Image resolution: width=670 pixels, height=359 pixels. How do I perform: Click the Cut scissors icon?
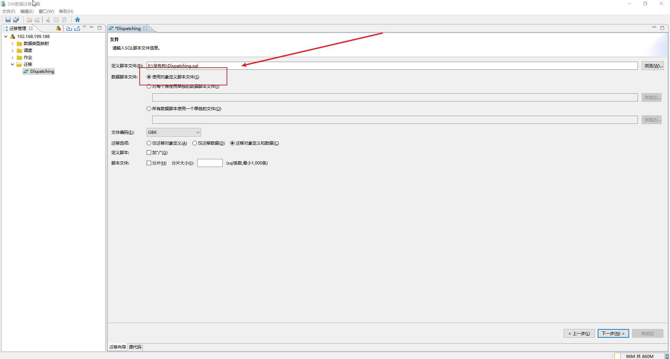(48, 20)
